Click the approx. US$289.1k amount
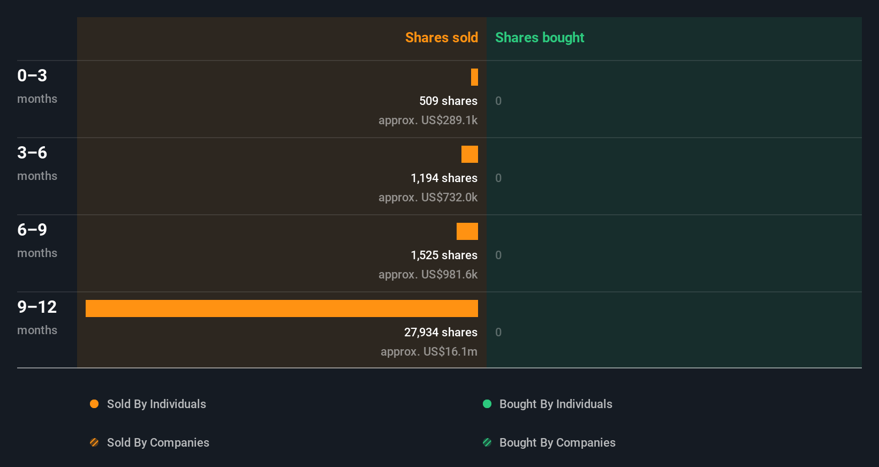This screenshot has width=879, height=467. pos(428,120)
